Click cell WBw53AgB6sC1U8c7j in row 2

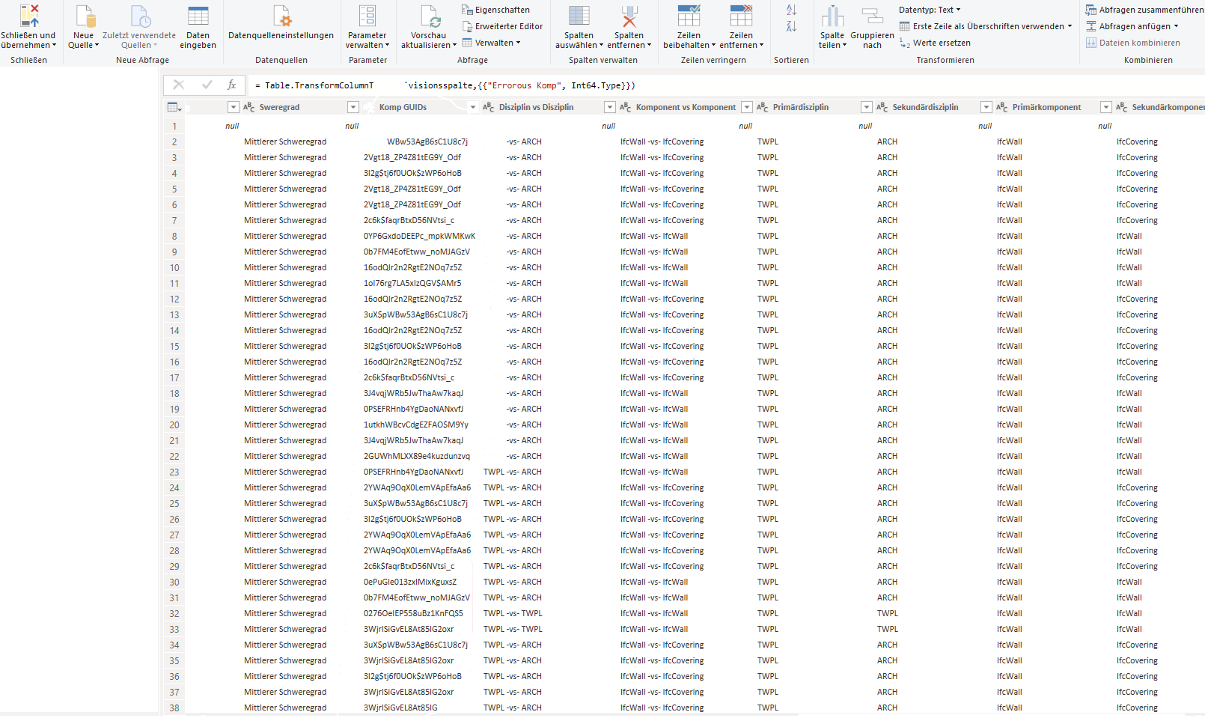(x=427, y=142)
